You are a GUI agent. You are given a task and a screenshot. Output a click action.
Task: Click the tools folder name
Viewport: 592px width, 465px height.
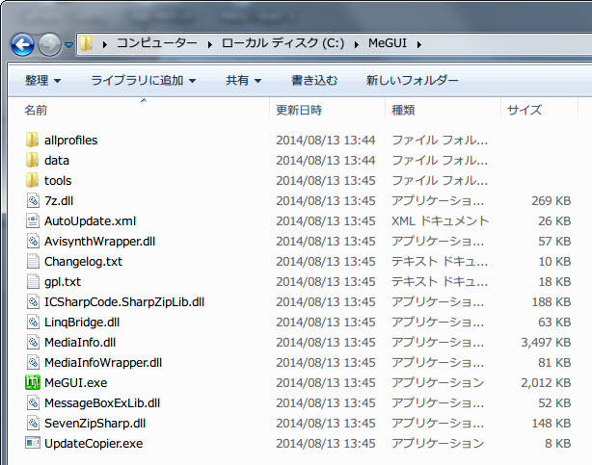click(x=58, y=181)
